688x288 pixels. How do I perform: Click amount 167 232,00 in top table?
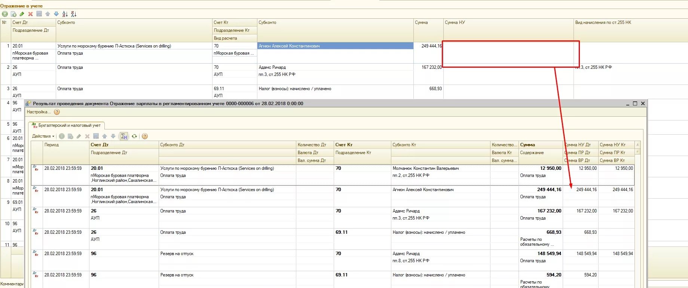(431, 67)
